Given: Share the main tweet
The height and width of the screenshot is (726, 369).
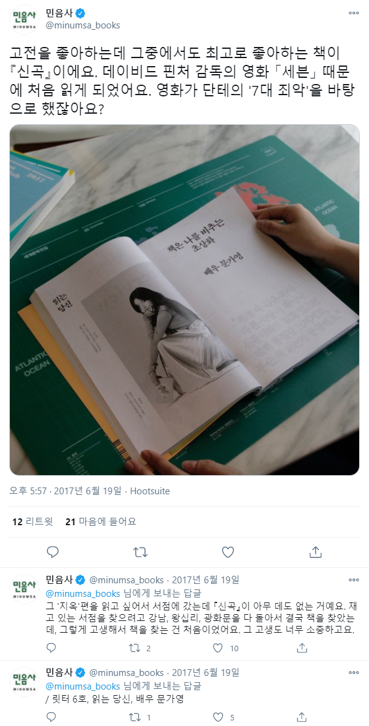Looking at the screenshot, I should click(315, 552).
